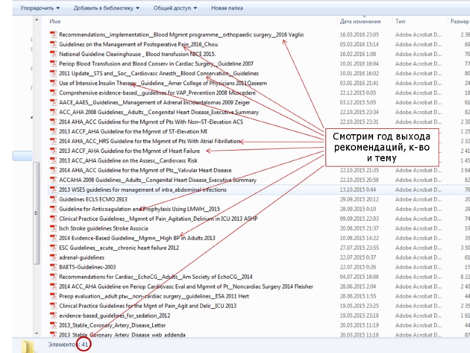Viewport: 470px width, 353px height.
Task: Select file 2013_Stable_Coronary_Artery_Disease_Letter
Action: point(112,325)
